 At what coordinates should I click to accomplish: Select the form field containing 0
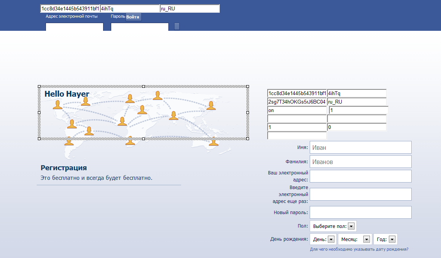[357, 127]
